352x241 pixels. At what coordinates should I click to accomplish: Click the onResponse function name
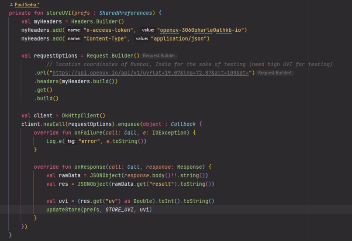90,167
